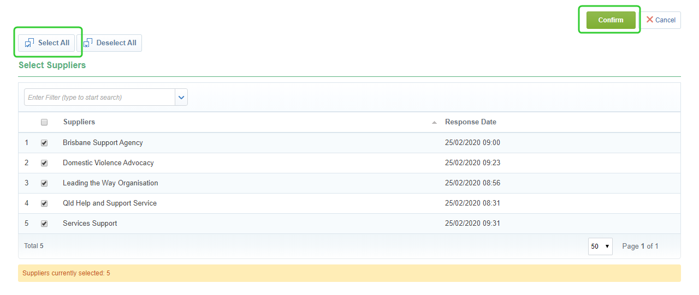Click the Enter Filter search field
Screen dimensions: 699x295
[99, 98]
